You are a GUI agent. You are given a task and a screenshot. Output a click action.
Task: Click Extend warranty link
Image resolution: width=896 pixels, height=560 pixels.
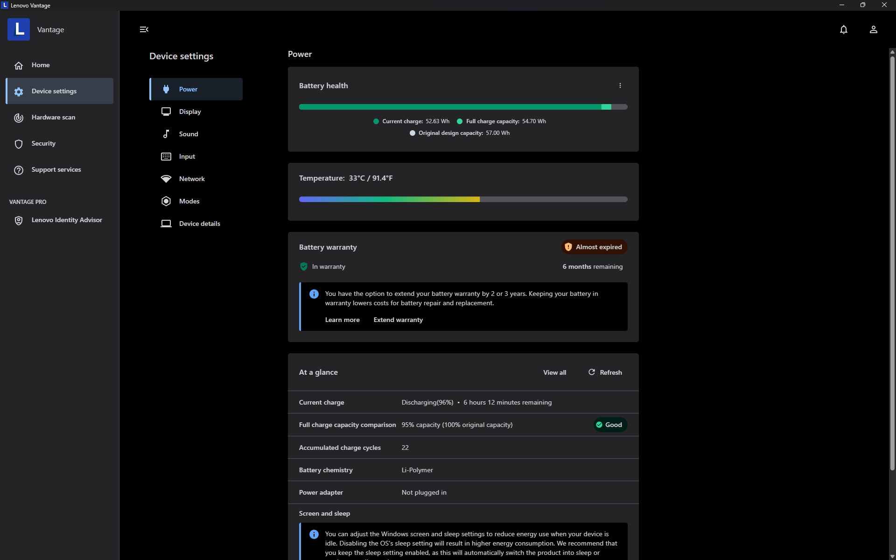tap(398, 320)
